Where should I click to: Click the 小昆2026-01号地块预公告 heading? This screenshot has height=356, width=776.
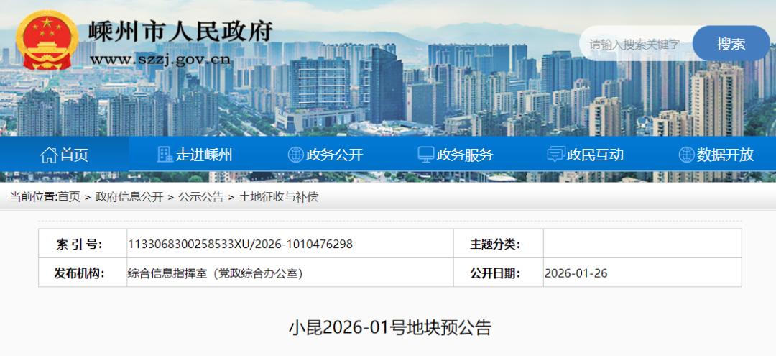click(x=390, y=328)
